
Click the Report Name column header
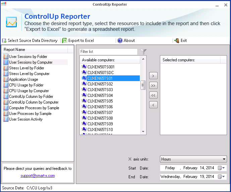pyautogui.click(x=35, y=50)
